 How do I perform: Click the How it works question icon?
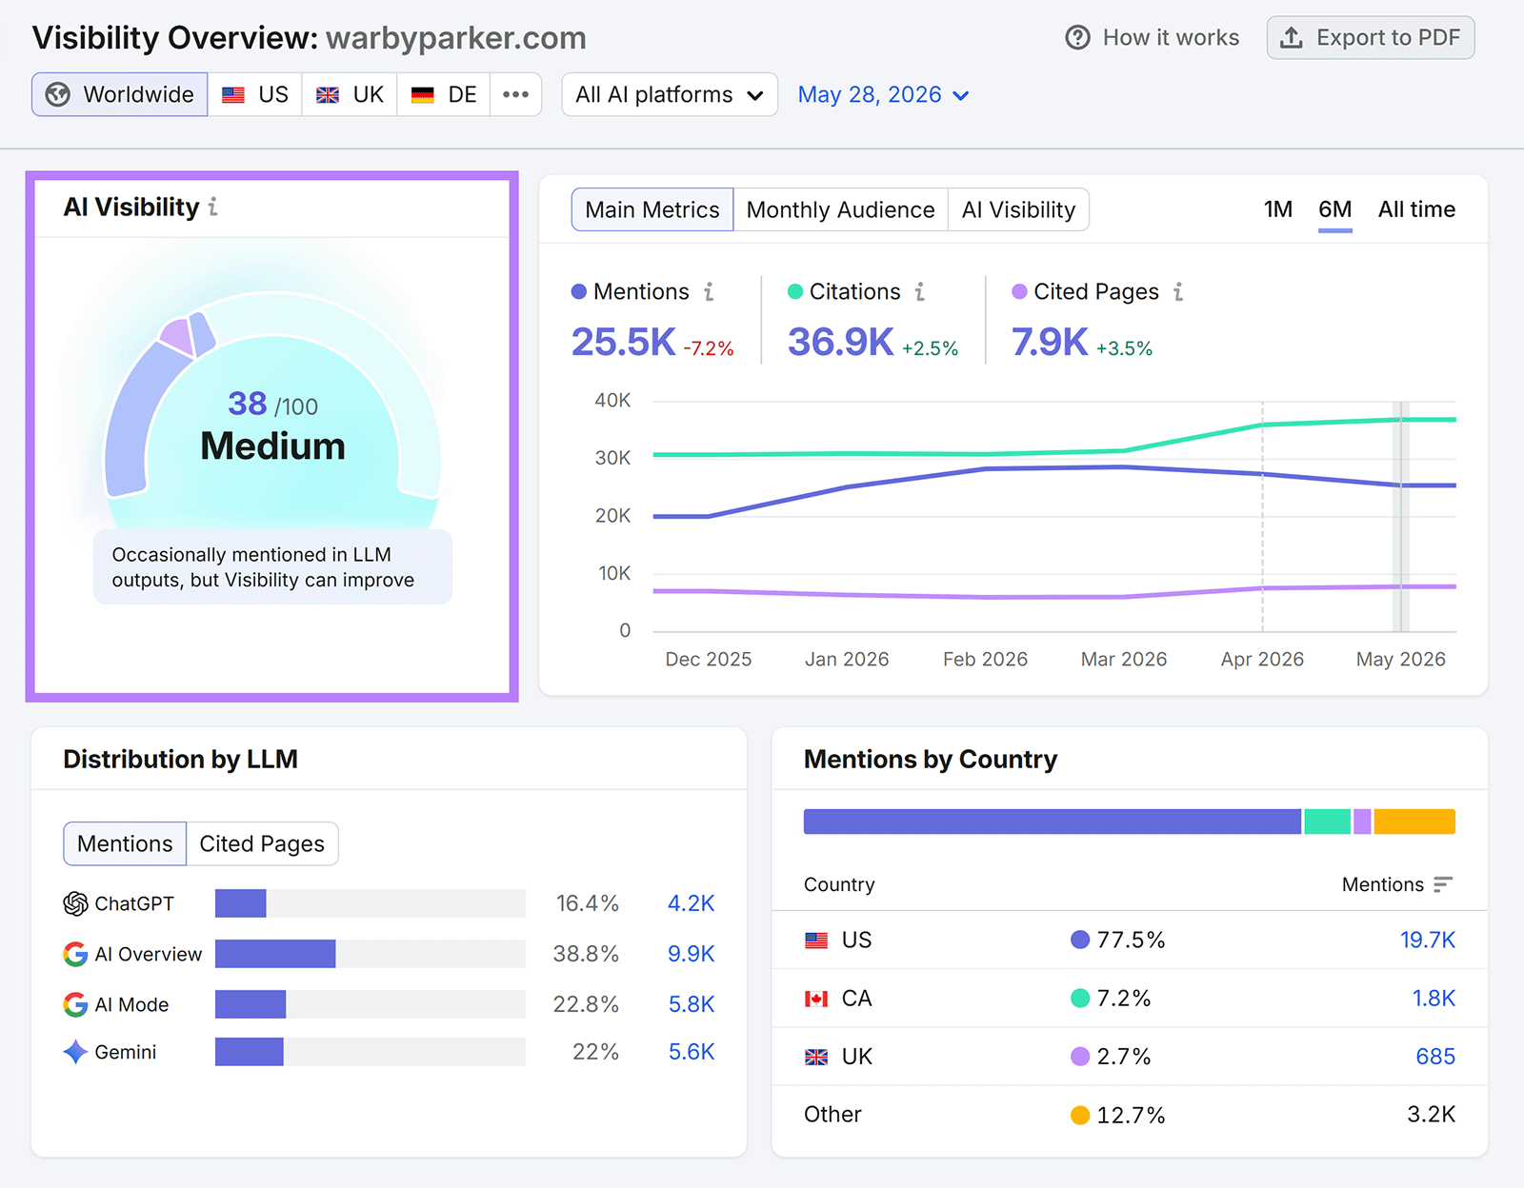tap(1077, 38)
